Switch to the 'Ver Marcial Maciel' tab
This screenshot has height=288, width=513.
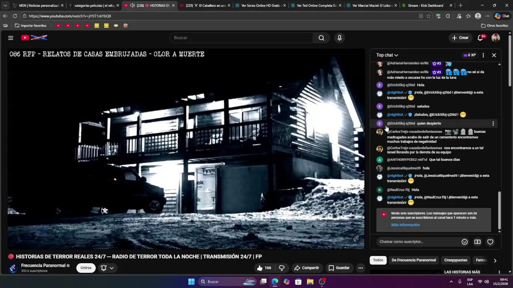point(372,6)
